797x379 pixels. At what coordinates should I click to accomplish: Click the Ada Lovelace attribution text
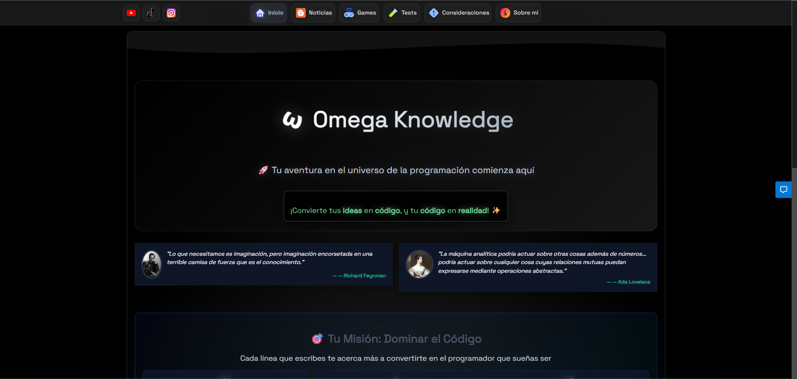point(628,282)
